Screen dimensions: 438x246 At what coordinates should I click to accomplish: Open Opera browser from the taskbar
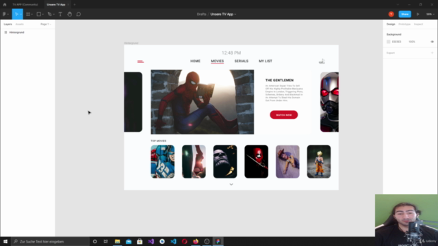[x=184, y=241]
